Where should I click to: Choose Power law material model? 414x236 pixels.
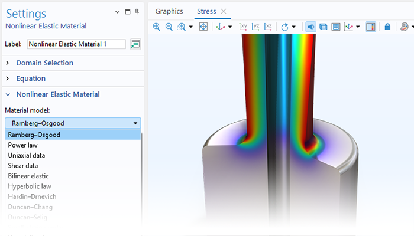coord(73,145)
